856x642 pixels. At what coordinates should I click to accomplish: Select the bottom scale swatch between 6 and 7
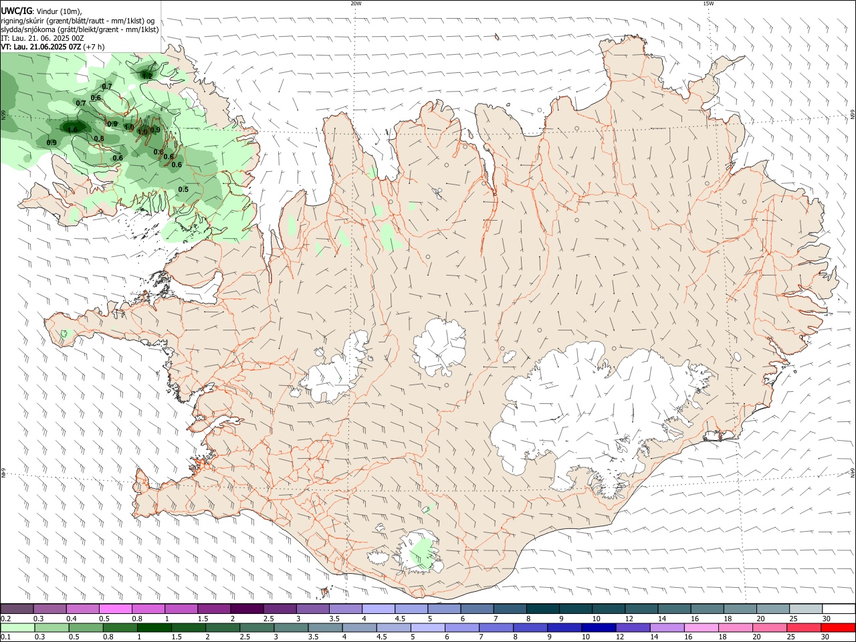tap(461, 627)
